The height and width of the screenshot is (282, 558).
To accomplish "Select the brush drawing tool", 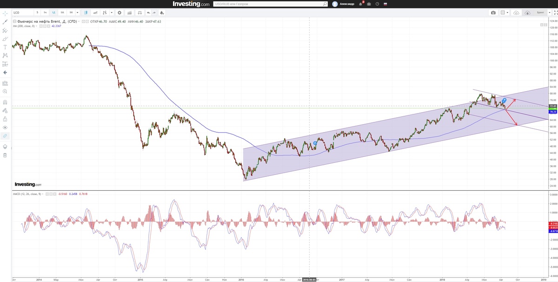I will click(5, 39).
